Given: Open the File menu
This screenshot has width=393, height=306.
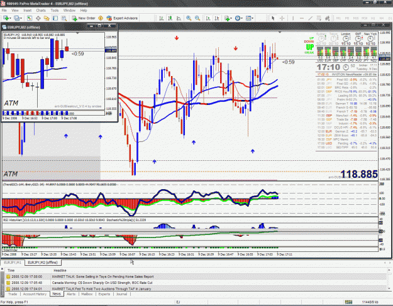Looking at the screenshot, I should click(4, 11).
